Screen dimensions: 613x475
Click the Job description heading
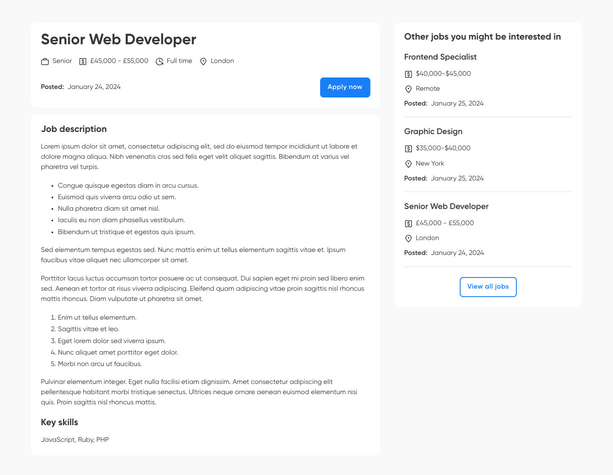[74, 129]
